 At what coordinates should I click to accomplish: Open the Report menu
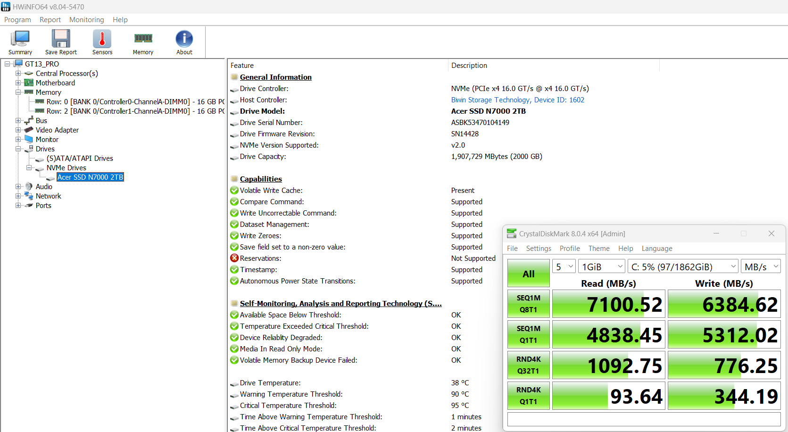[50, 19]
